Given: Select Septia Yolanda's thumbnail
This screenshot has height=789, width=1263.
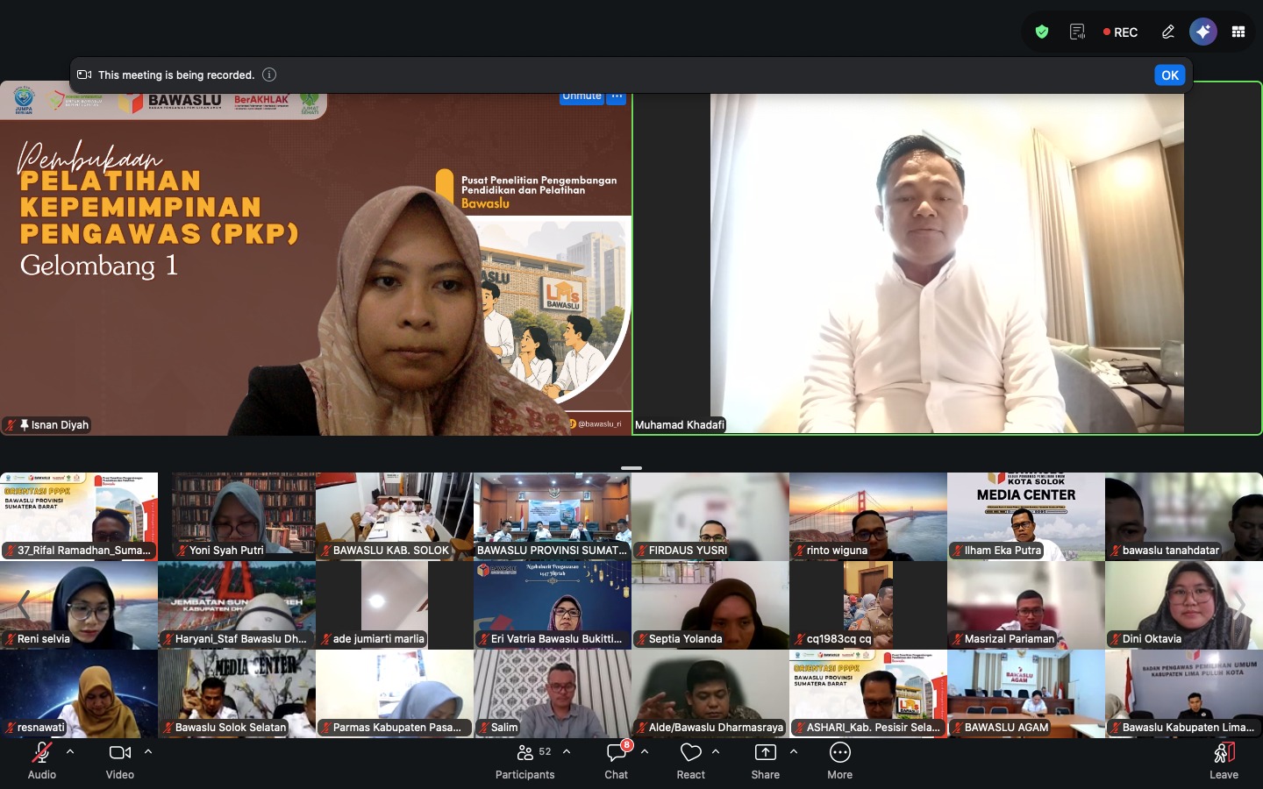Looking at the screenshot, I should click(710, 605).
